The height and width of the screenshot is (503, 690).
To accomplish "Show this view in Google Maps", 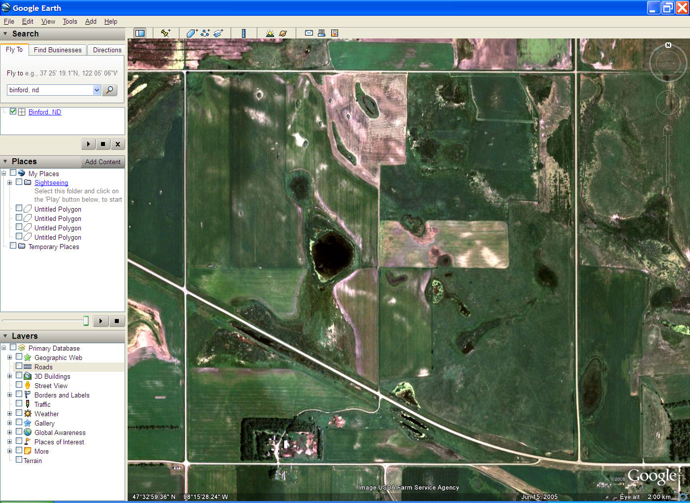I will pyautogui.click(x=335, y=33).
